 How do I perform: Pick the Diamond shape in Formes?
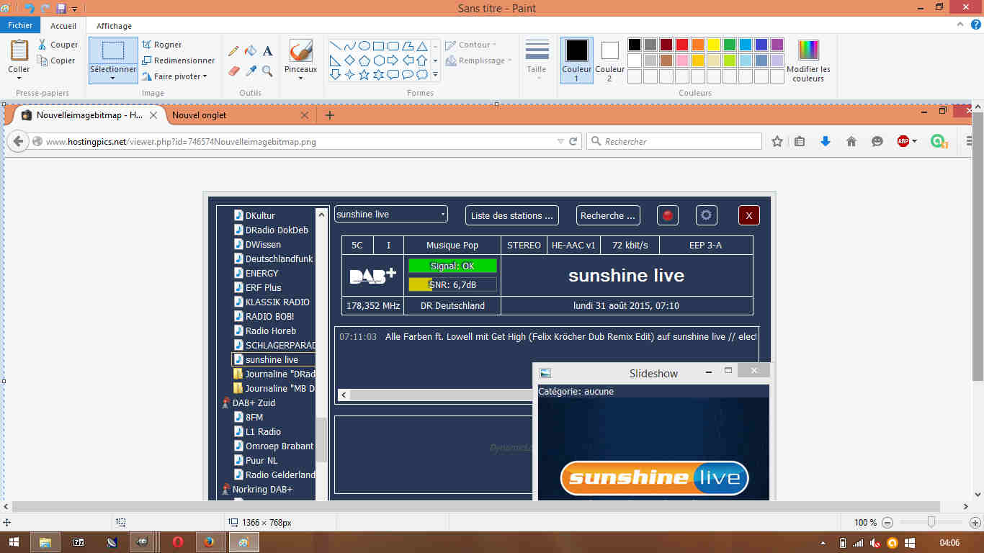coord(350,60)
